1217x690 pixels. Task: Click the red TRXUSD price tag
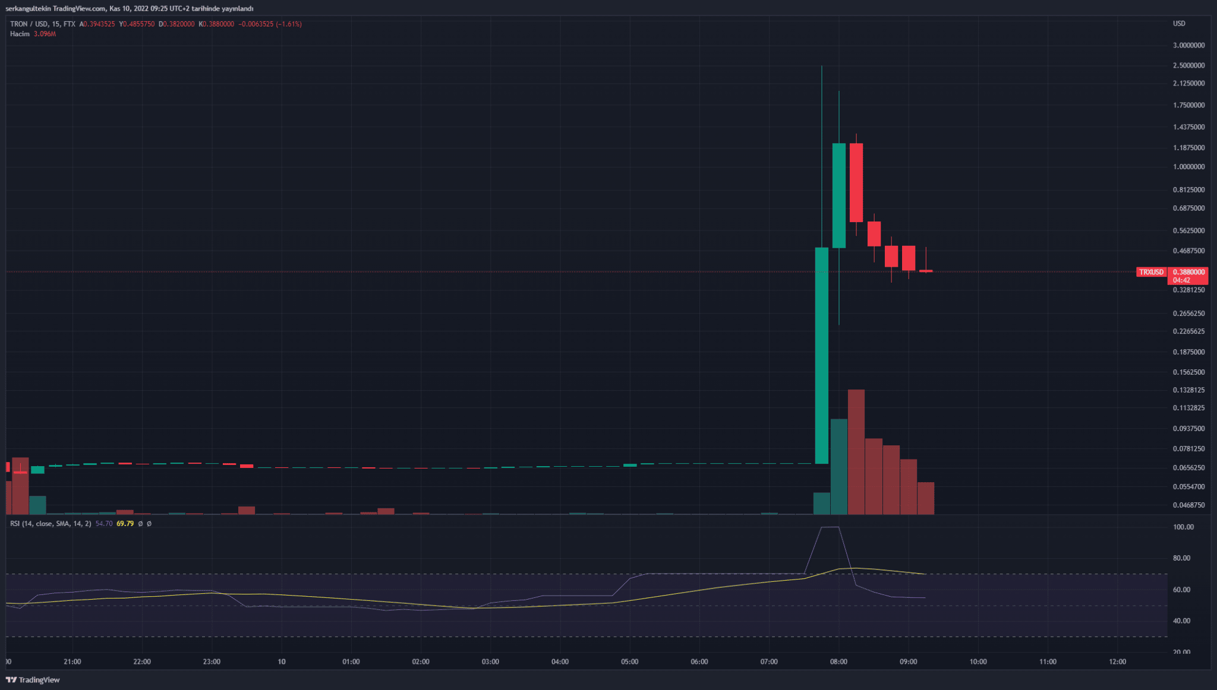pyautogui.click(x=1151, y=272)
